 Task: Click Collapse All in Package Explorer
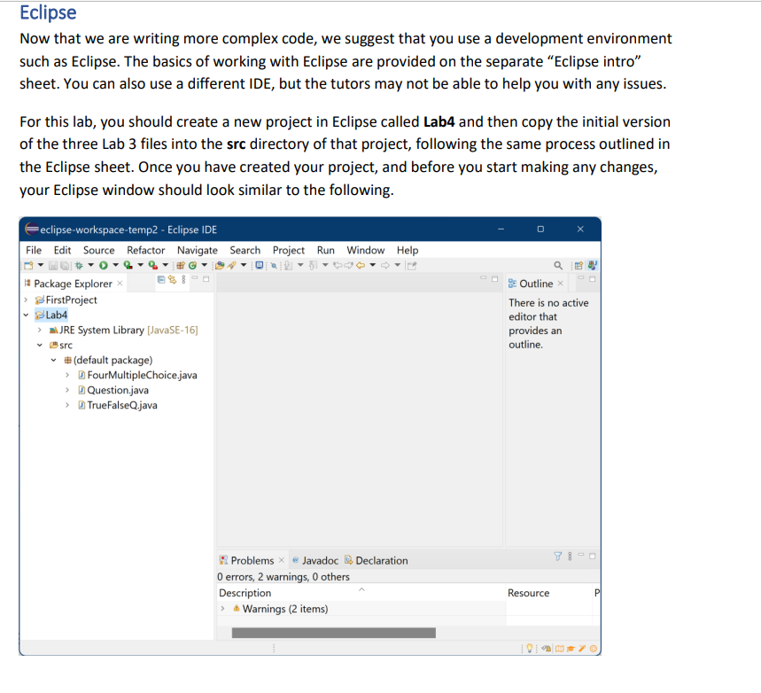(161, 280)
